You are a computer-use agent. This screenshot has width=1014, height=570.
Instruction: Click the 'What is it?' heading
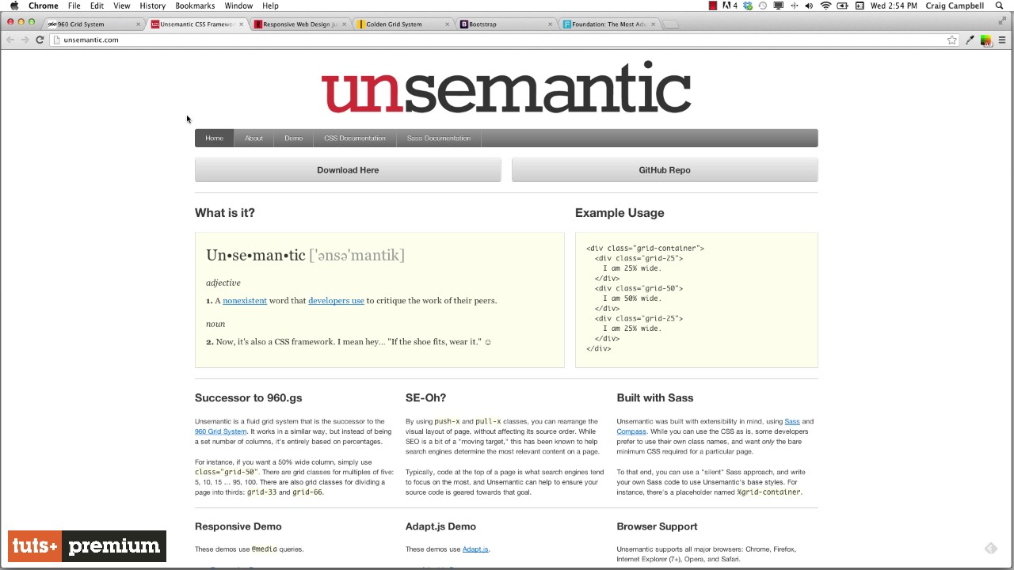[225, 213]
